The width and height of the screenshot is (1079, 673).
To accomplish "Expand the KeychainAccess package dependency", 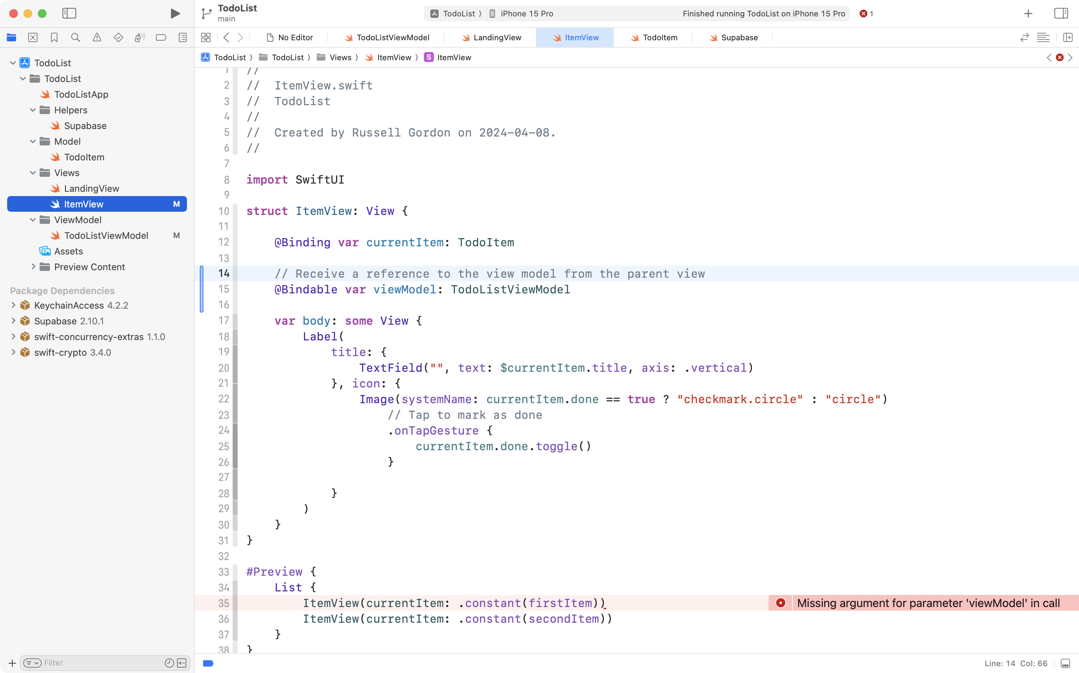I will [x=12, y=305].
